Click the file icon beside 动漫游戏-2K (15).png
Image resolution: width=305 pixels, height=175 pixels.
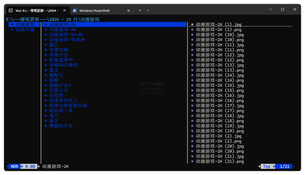point(192,91)
